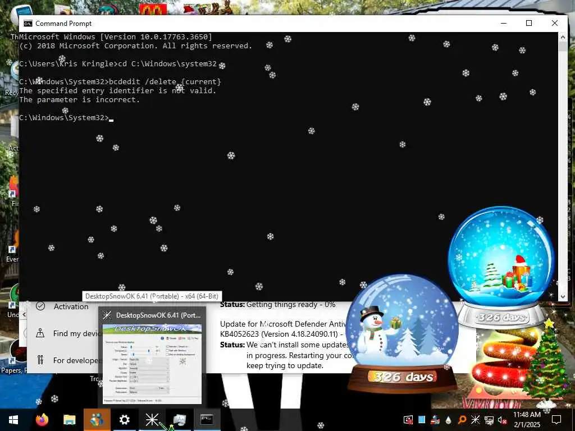Click the cd C:\Windows\system32 command line
Screen dimensions: 575x431
(x=118, y=64)
